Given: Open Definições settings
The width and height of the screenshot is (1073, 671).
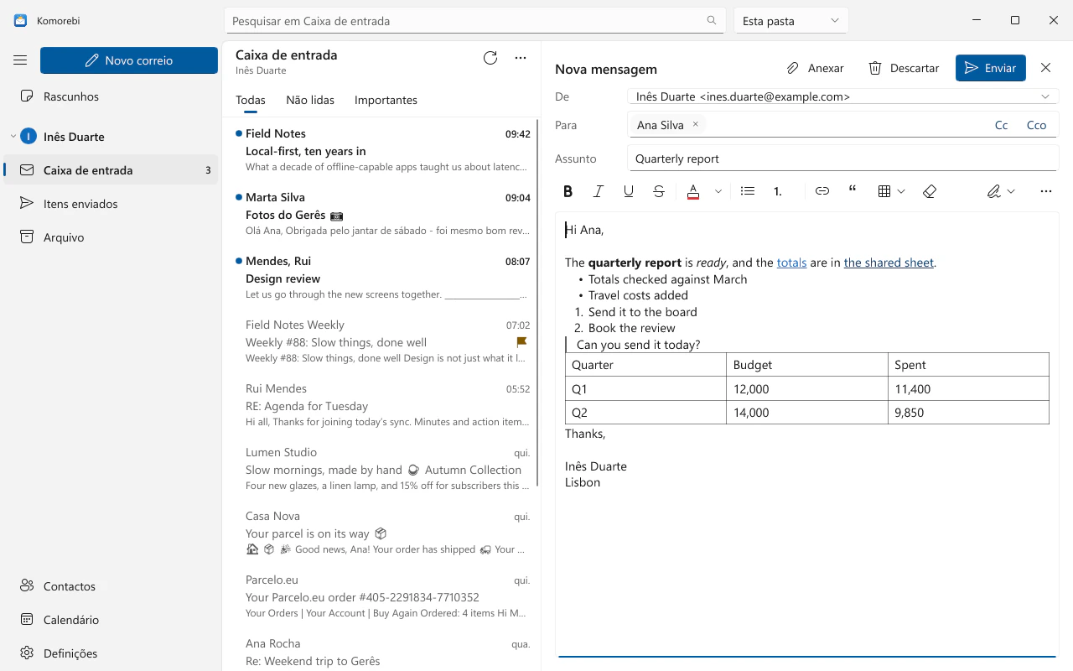Looking at the screenshot, I should coord(111,653).
